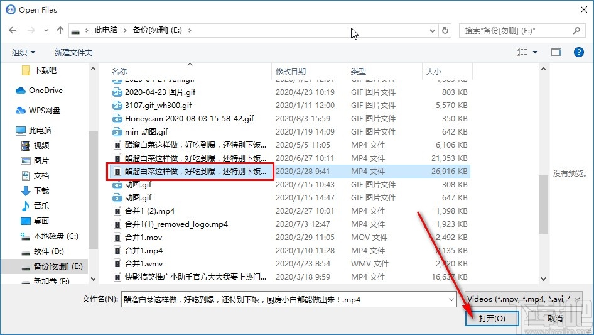
Task: Open WPS网盘 in the sidebar
Action: 38,111
